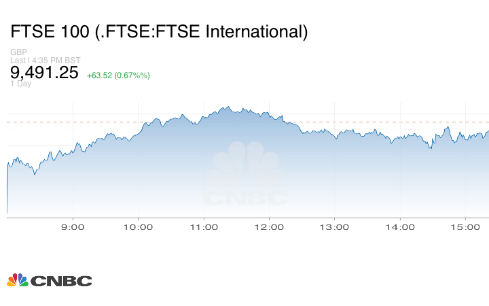Viewport: 489px width, 306px height.
Task: Select the 9,491.25 last price value
Action: pos(45,73)
